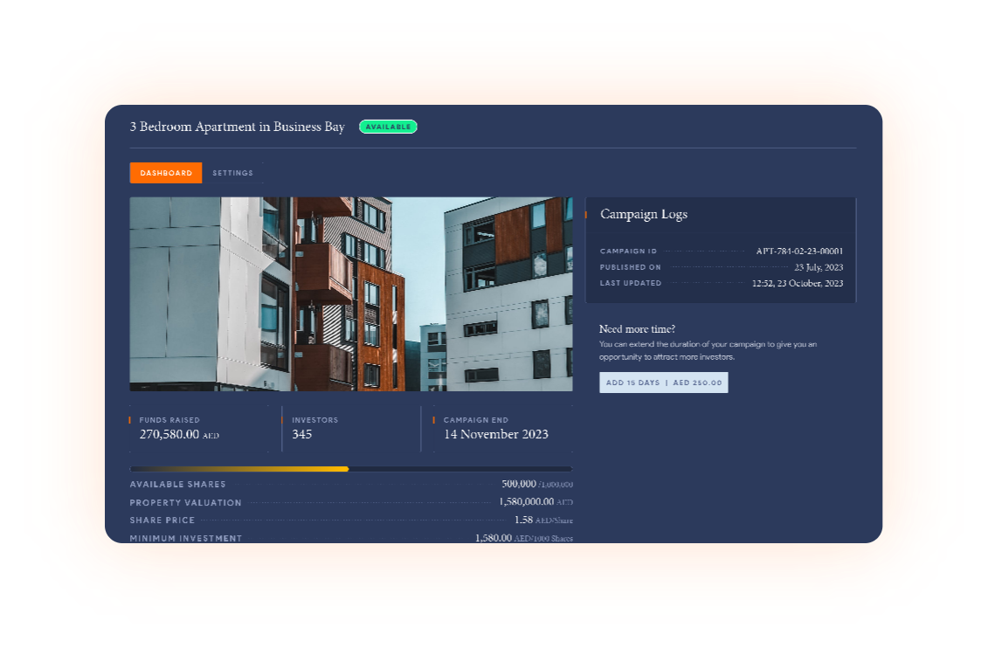Click the Campaign ID APT-781-02-23-00001

802,251
